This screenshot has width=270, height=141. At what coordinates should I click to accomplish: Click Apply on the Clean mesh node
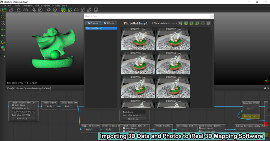tap(68, 106)
